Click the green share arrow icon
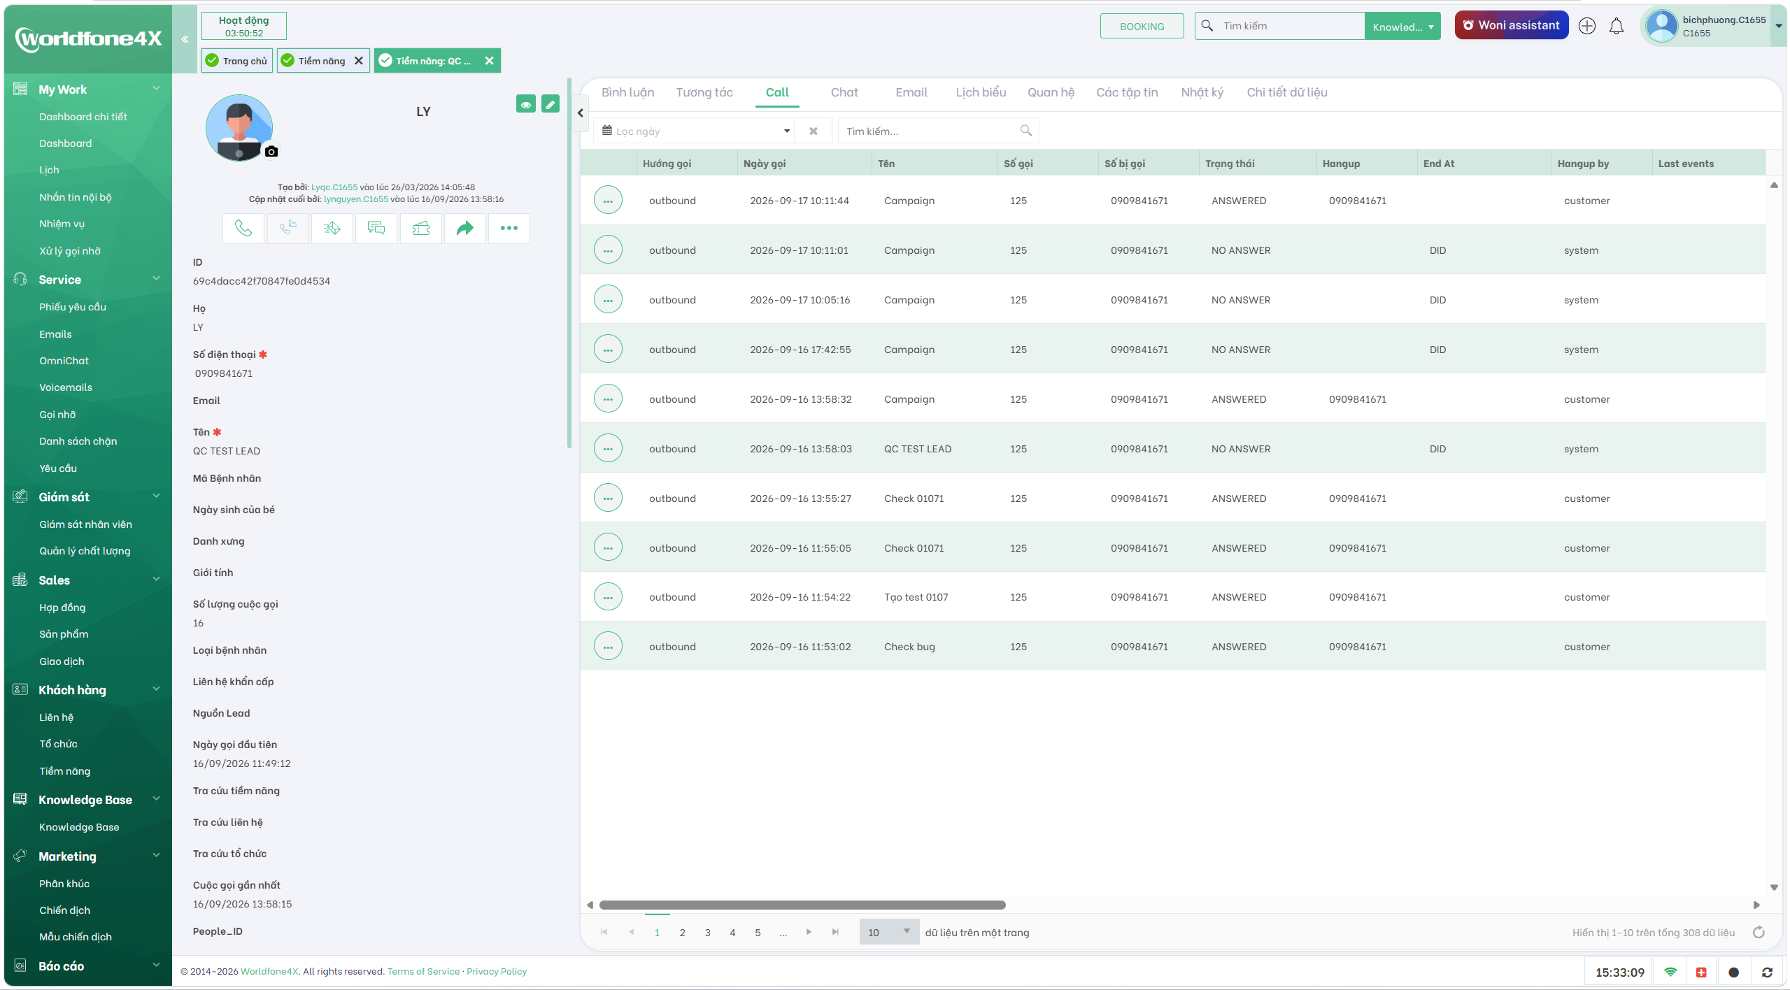 tap(465, 229)
